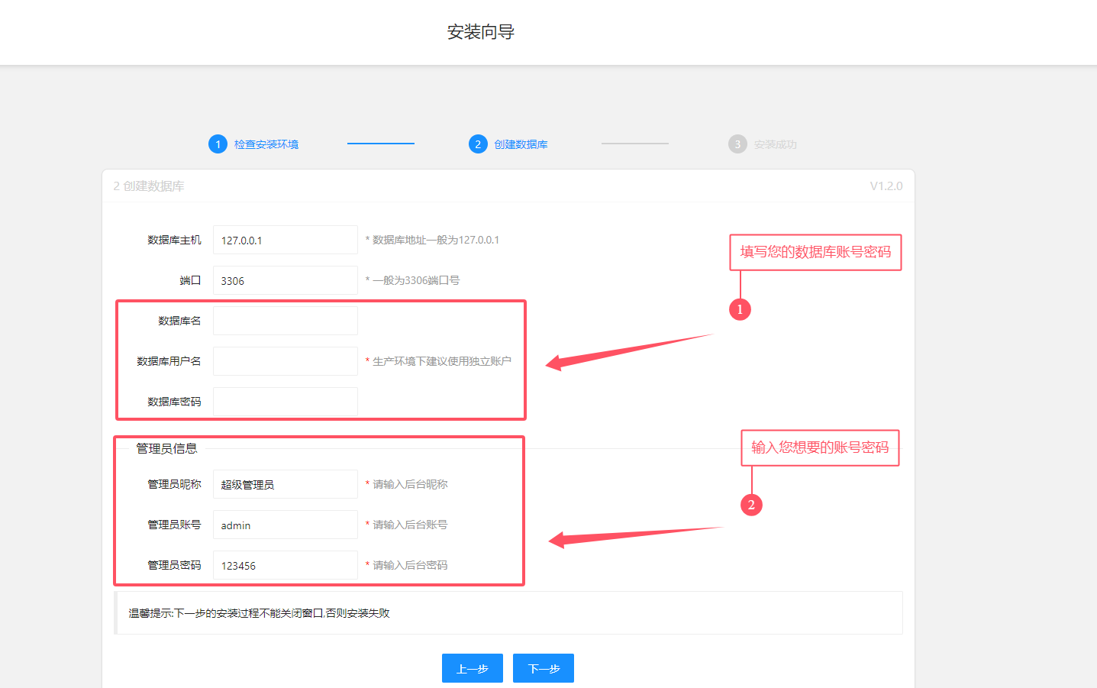Click the 数据库用户名 field label

point(169,361)
